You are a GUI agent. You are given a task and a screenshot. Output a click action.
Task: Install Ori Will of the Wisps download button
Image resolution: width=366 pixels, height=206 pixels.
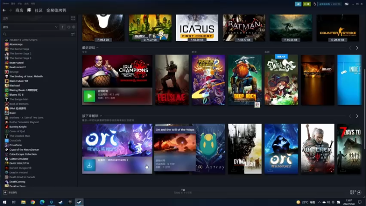(89, 165)
